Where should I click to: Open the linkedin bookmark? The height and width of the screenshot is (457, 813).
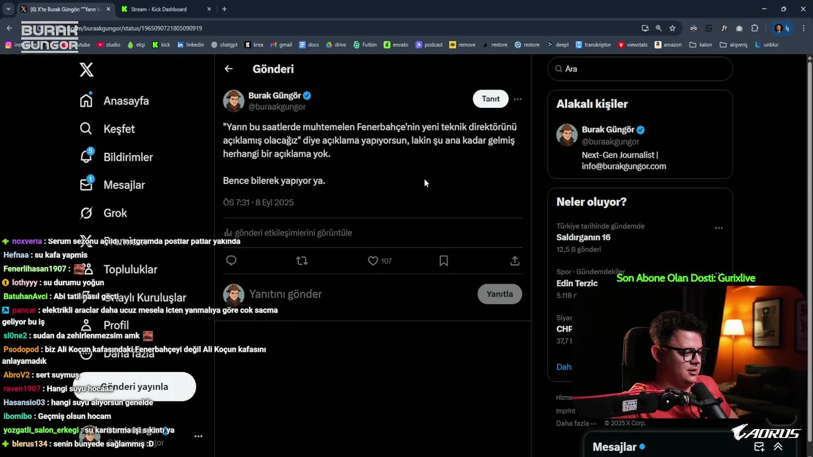click(x=191, y=45)
